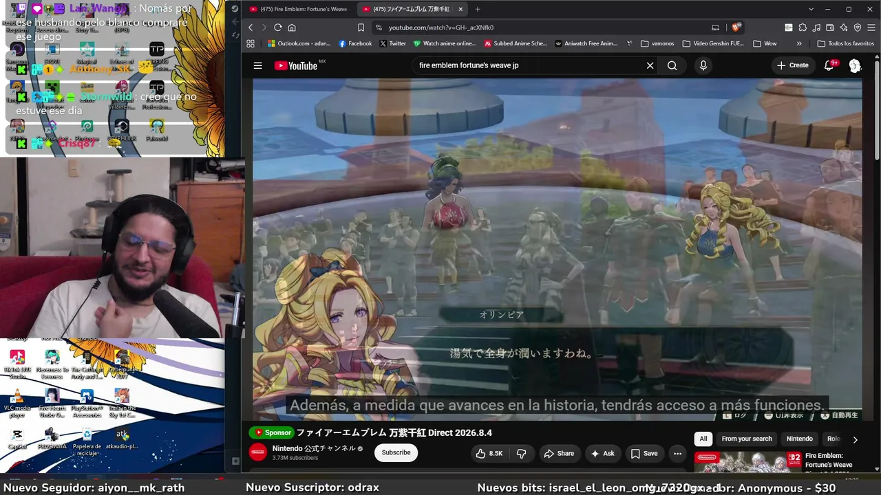Open the YouTube guide hamburger menu

[257, 65]
